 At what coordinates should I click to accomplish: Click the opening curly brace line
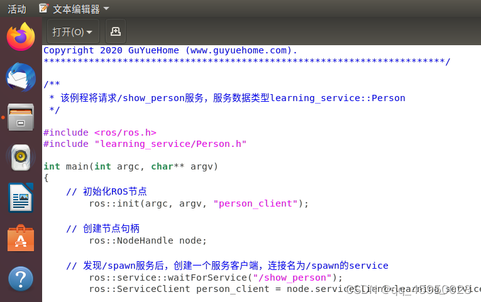point(46,178)
